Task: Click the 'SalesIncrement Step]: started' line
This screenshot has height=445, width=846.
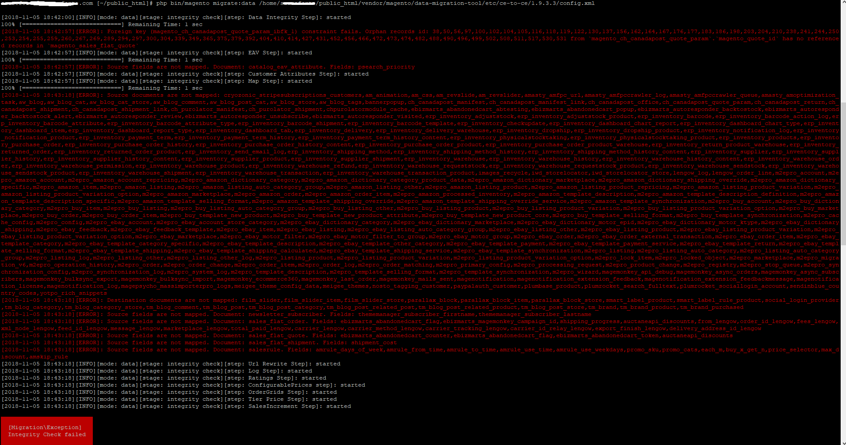Action: (176, 406)
